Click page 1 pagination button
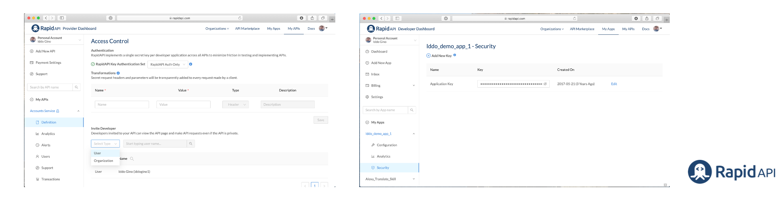Image resolution: width=781 pixels, height=198 pixels. 315,185
